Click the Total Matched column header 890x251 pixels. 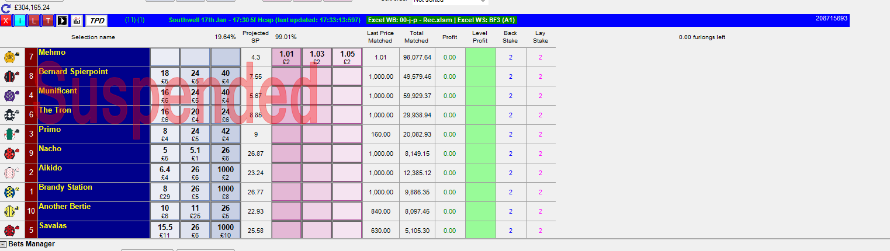(416, 37)
